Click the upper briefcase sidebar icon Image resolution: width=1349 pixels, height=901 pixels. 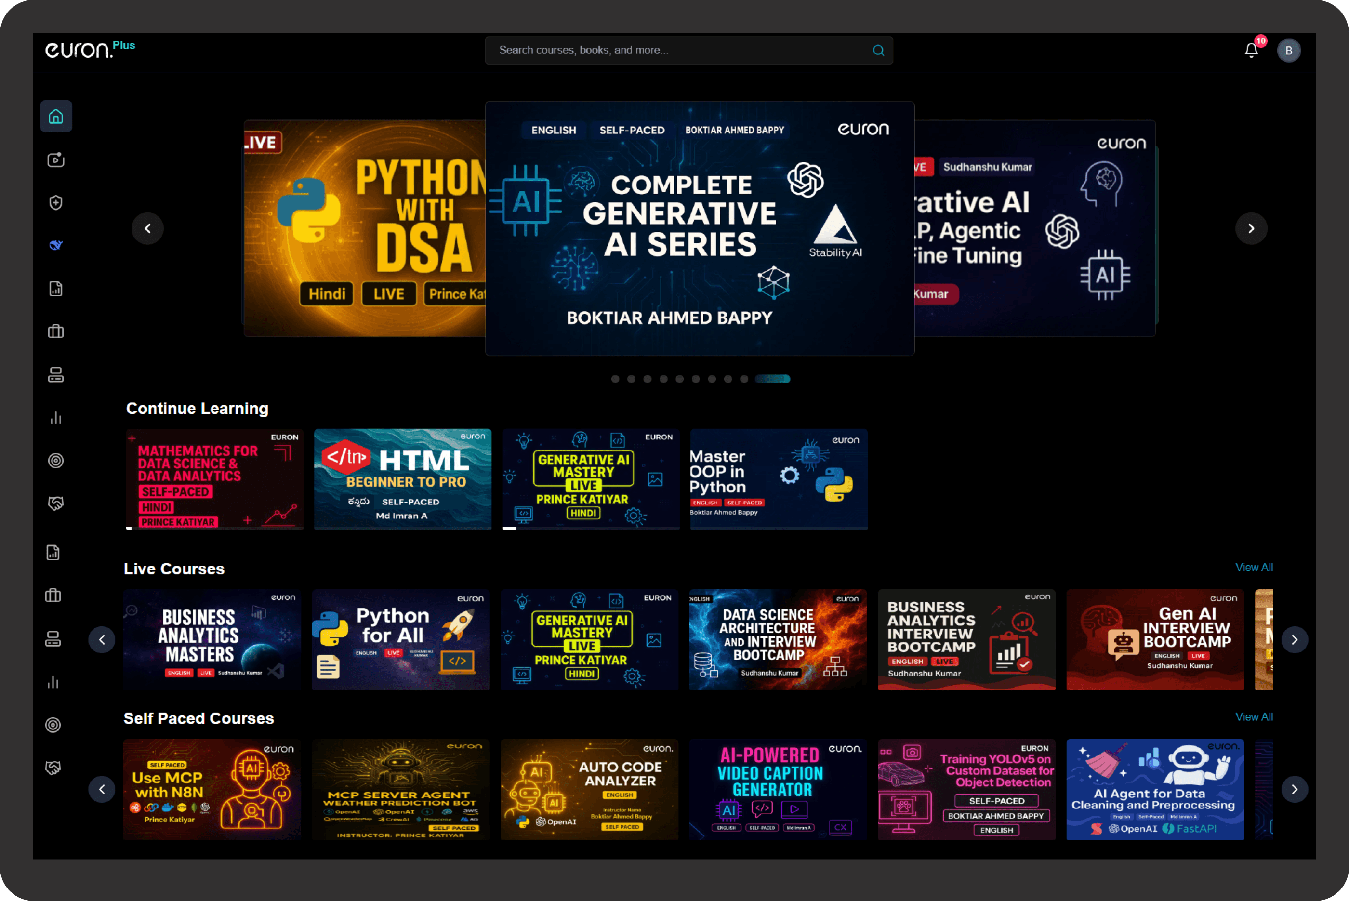[56, 331]
